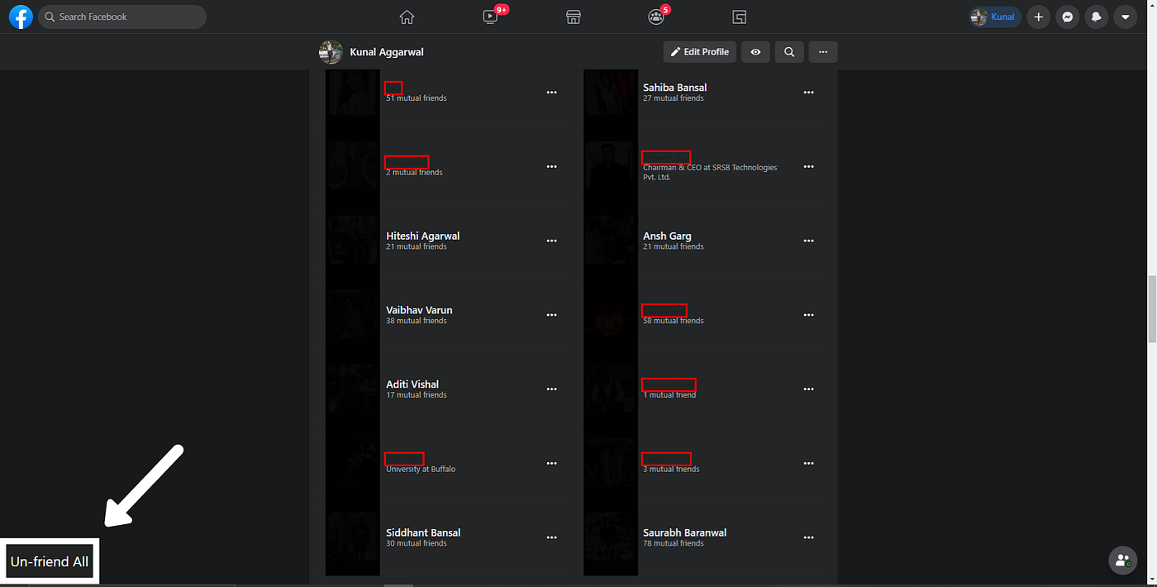Open the notifications bell

(1096, 17)
